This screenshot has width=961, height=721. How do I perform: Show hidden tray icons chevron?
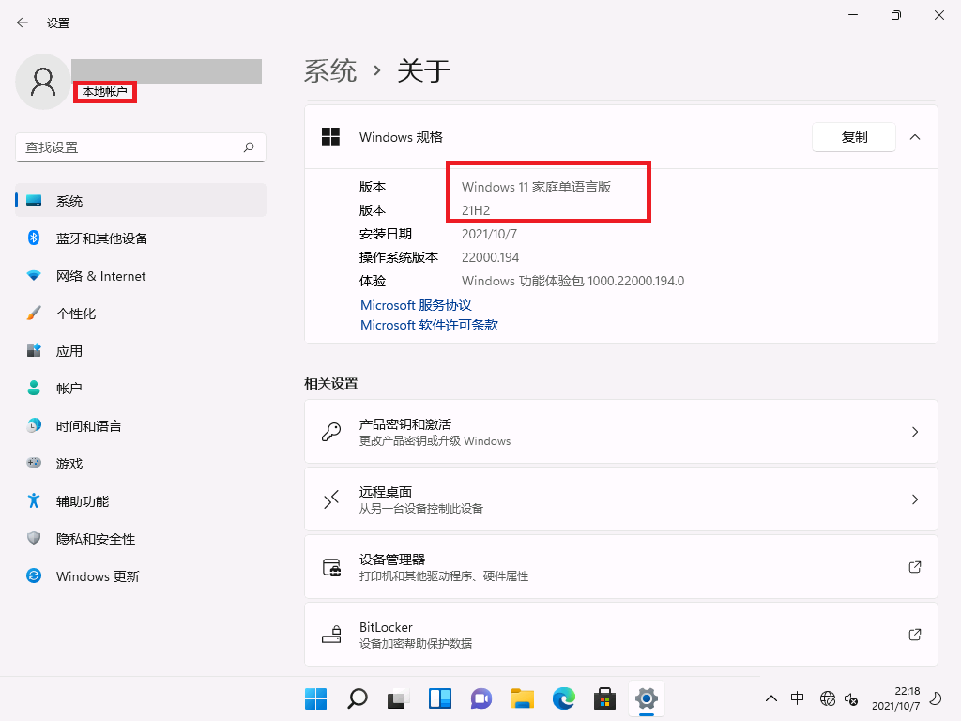click(x=771, y=698)
